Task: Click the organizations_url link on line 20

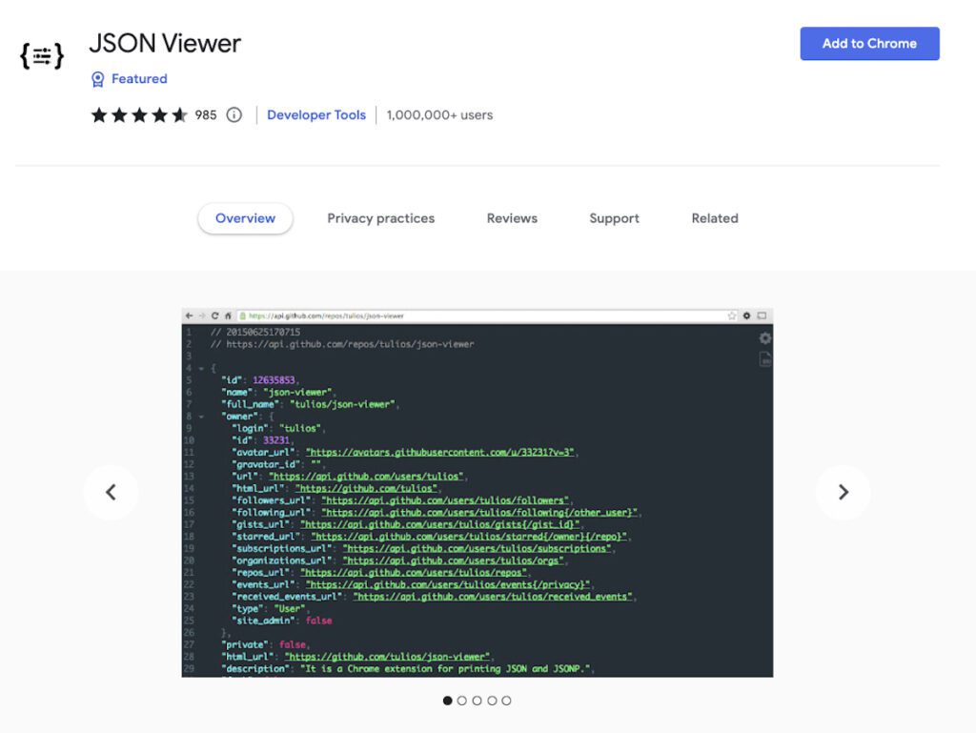Action: click(453, 560)
